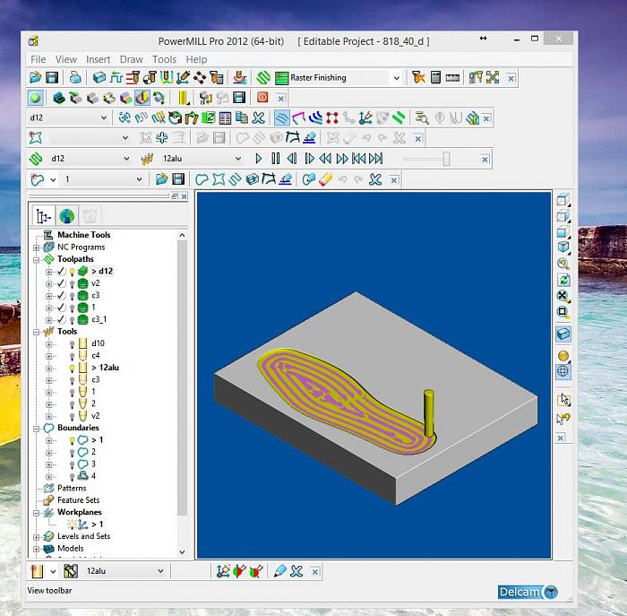Viewport: 627px width, 616px height.
Task: Click the measurer ruler icon
Action: coord(452,78)
